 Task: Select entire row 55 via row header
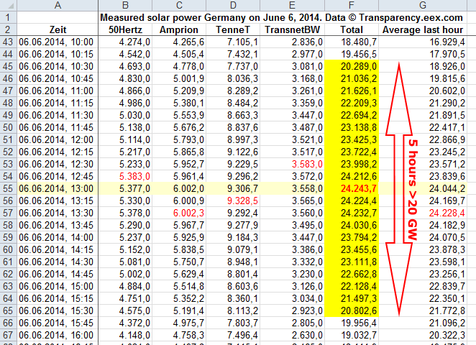click(x=8, y=187)
